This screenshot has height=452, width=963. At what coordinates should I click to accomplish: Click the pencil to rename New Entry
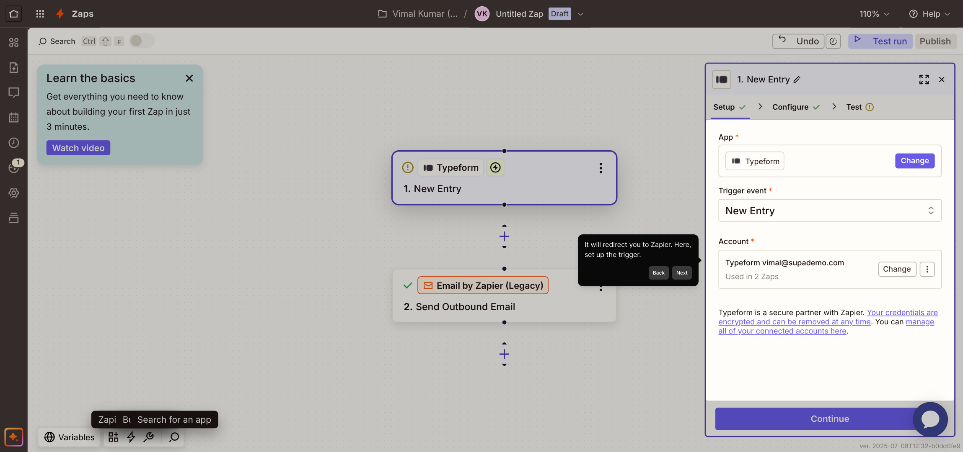click(x=797, y=80)
